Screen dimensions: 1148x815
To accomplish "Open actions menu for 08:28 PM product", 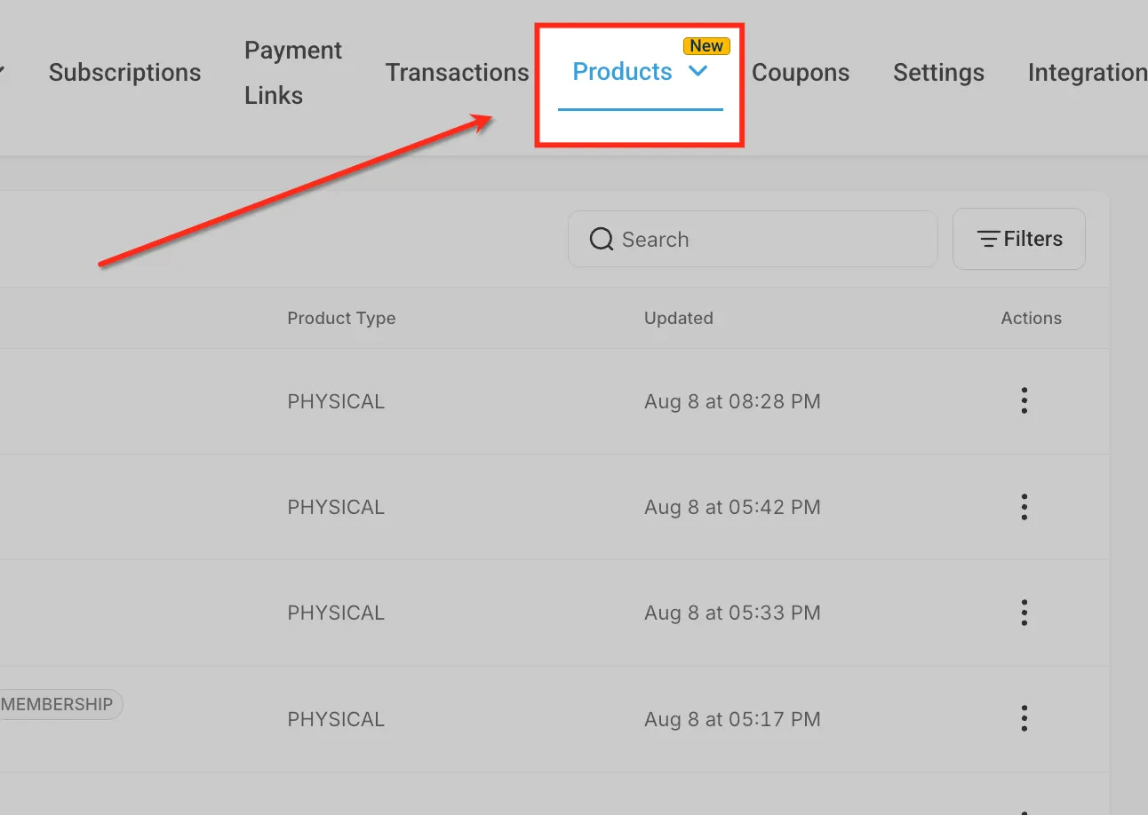I will coord(1024,401).
